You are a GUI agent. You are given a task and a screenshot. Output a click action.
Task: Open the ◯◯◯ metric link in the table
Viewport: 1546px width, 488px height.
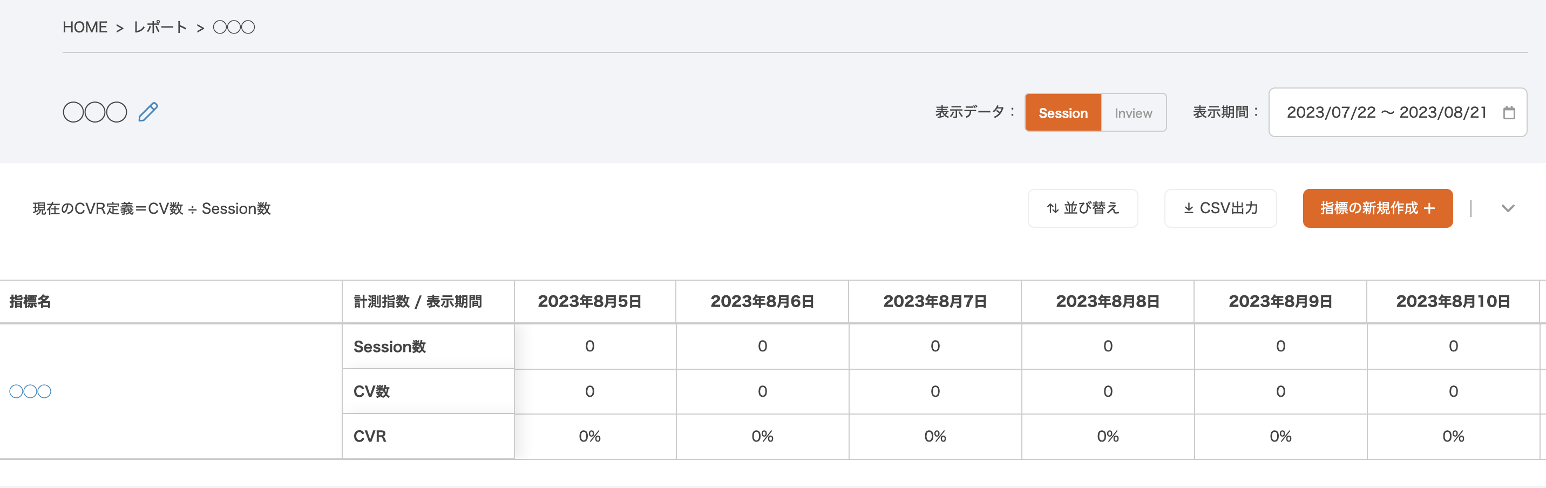pyautogui.click(x=30, y=391)
